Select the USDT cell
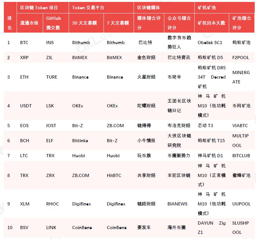256x239 pixels. click(x=26, y=106)
